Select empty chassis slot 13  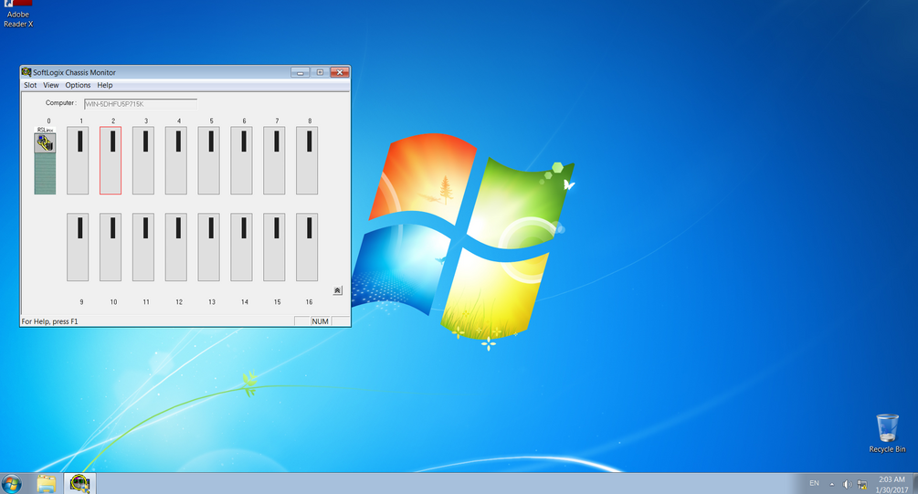tap(209, 247)
